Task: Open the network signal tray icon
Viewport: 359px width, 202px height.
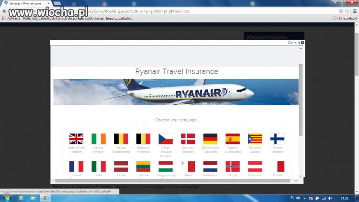Action: point(324,198)
